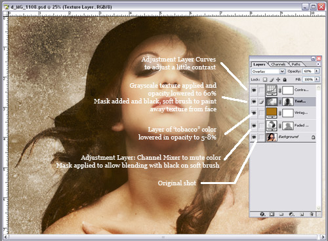The height and width of the screenshot is (241, 328).
Task: Click the Fill 100% value field
Action: tap(308, 79)
